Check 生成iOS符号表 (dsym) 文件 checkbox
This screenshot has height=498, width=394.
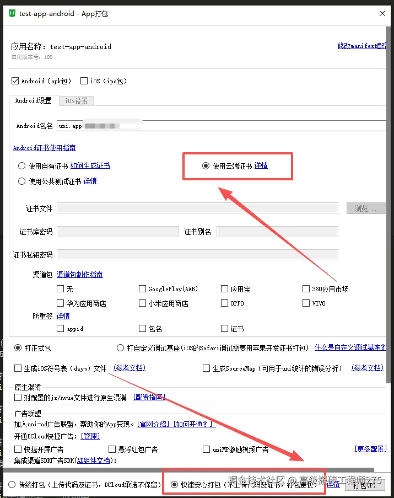[18, 368]
